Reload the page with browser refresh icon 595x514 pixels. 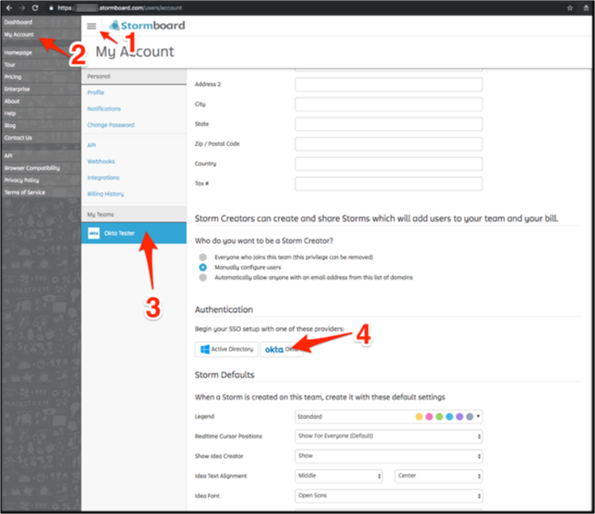(x=36, y=7)
